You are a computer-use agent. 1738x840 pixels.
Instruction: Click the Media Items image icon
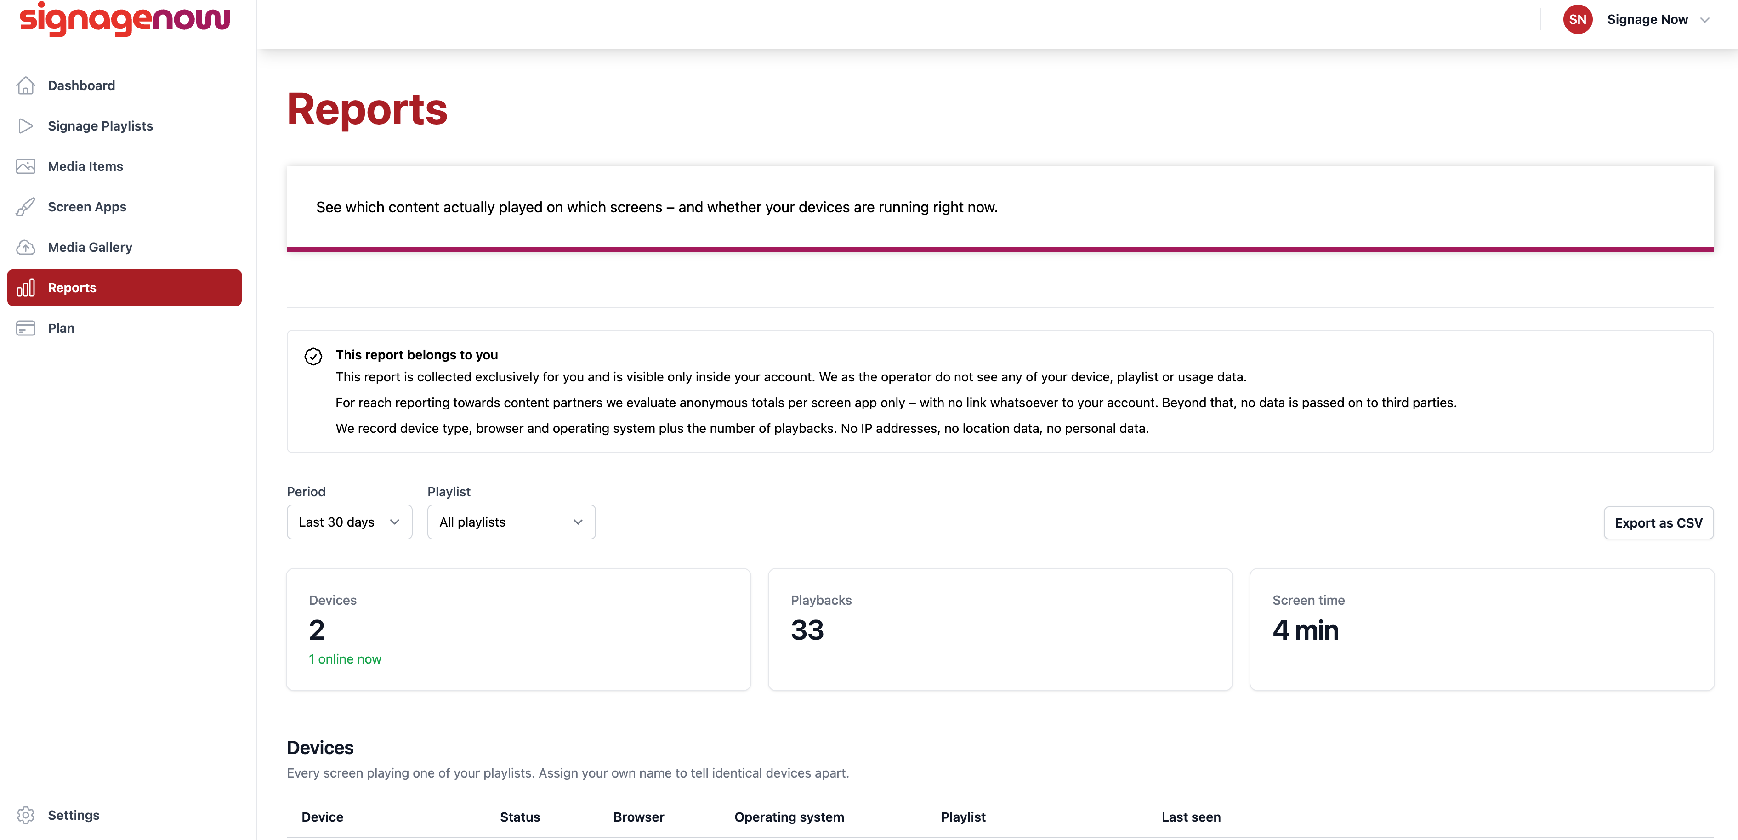(26, 167)
